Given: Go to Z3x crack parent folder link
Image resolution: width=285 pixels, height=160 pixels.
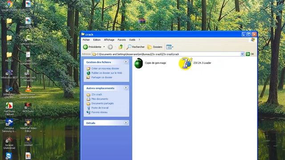Looking at the screenshot, I should click(x=97, y=95).
